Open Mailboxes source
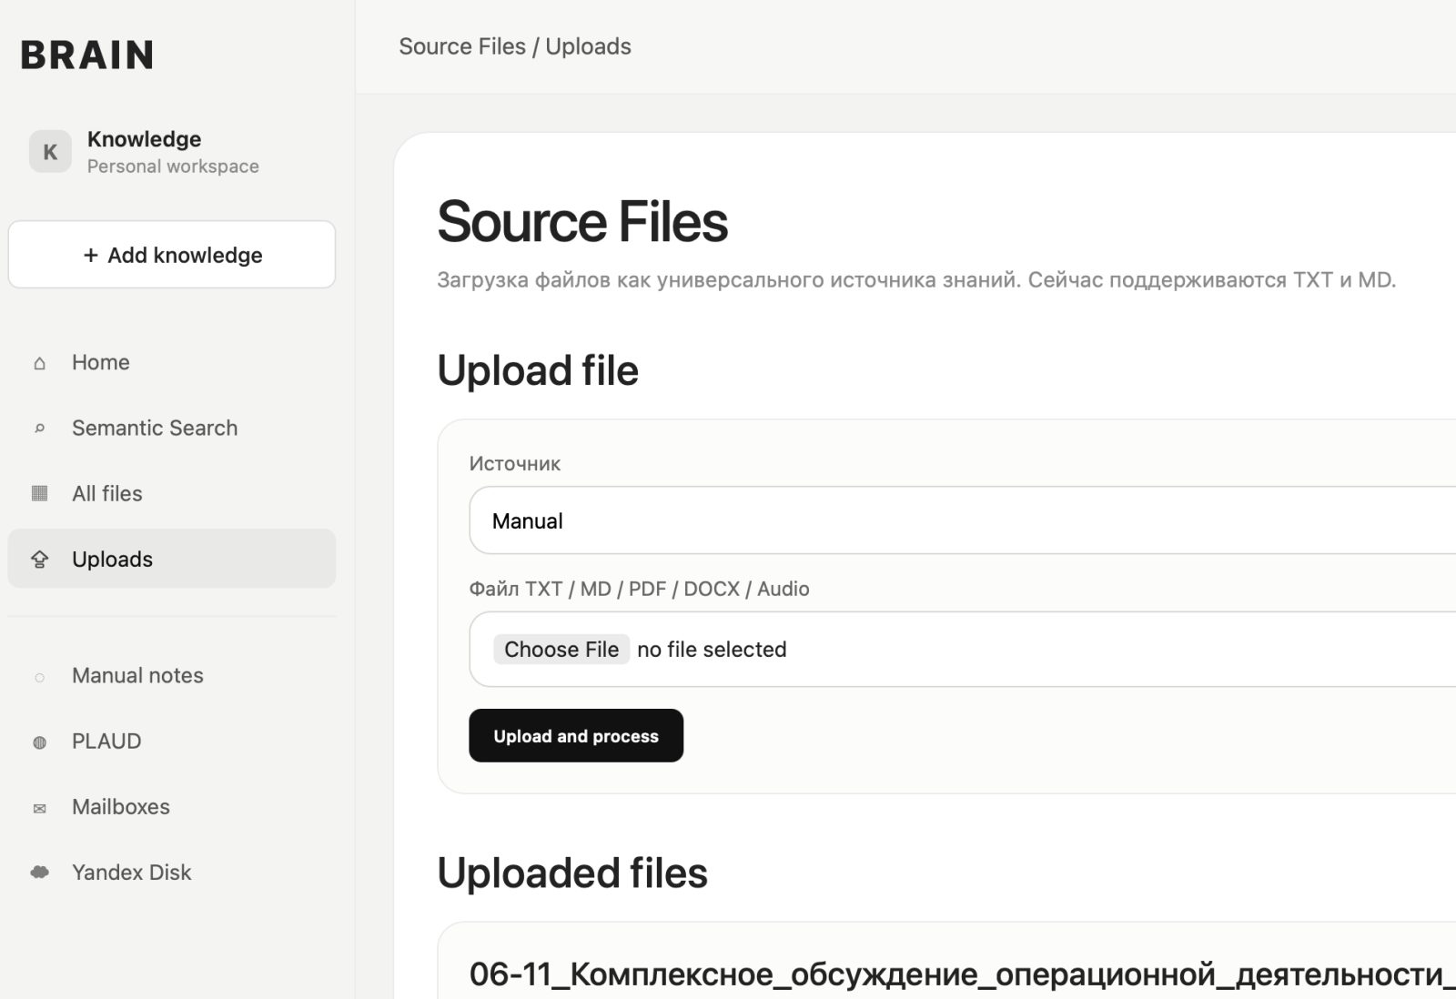This screenshot has height=999, width=1456. click(172, 806)
